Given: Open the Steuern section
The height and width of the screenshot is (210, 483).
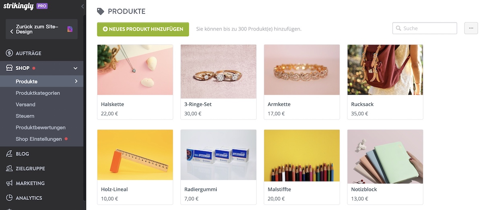Looking at the screenshot, I should 25,116.
